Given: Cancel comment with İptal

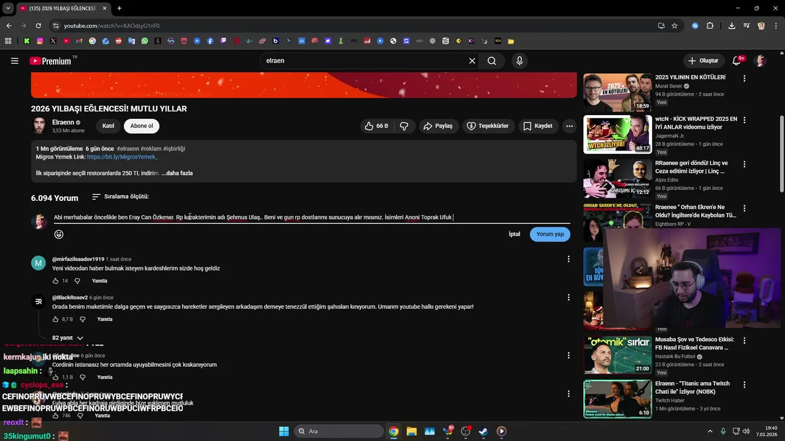Looking at the screenshot, I should click(x=515, y=234).
